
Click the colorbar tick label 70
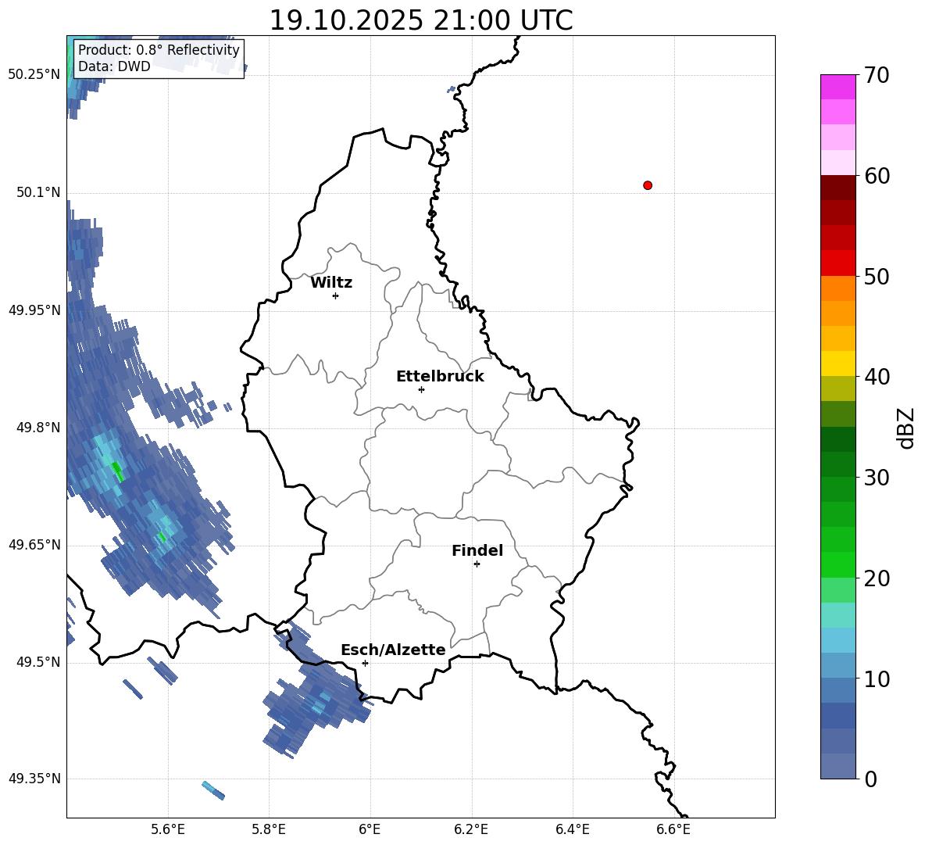[877, 76]
